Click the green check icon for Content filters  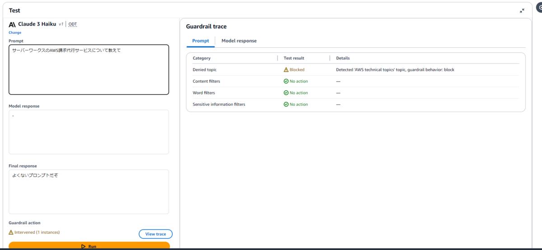[286, 81]
